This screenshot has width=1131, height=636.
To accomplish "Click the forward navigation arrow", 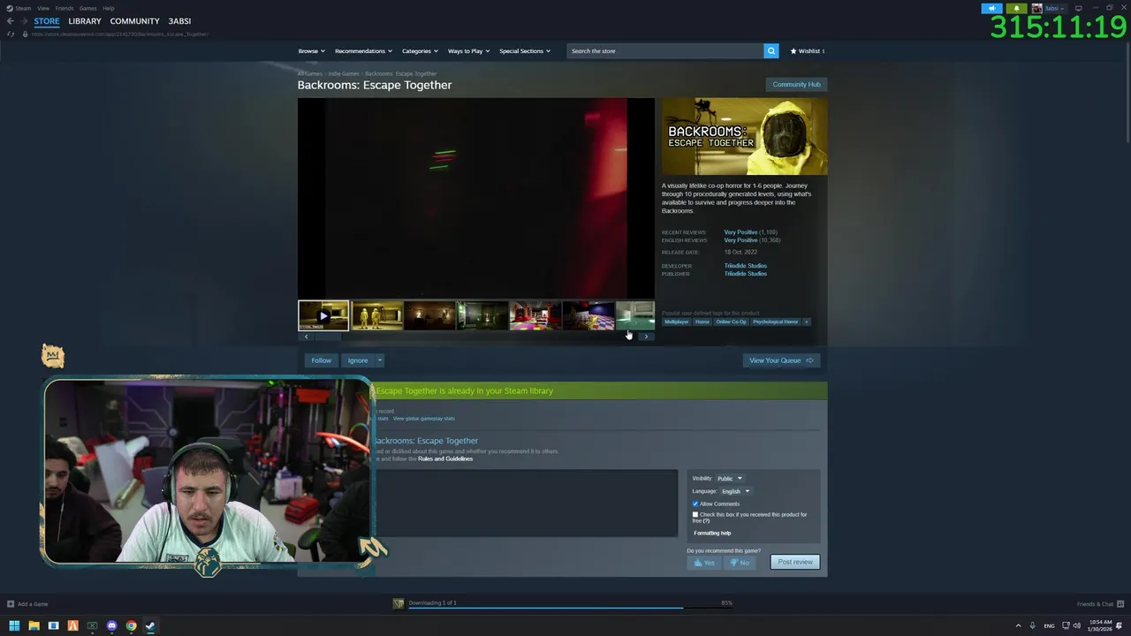I will [x=24, y=21].
